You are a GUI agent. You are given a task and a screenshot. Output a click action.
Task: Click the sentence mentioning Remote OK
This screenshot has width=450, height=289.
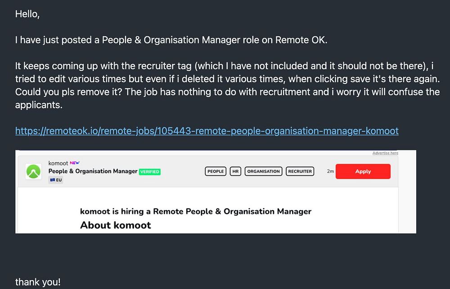(171, 40)
